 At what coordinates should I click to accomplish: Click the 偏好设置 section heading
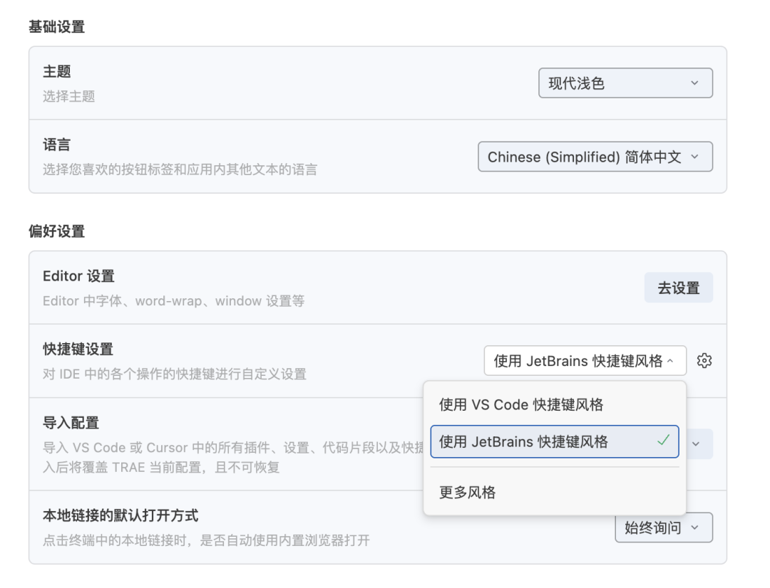point(56,231)
